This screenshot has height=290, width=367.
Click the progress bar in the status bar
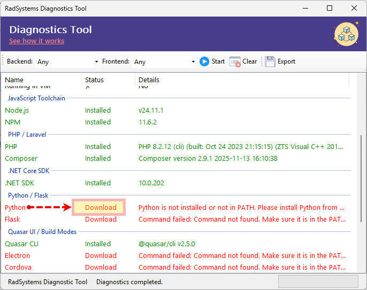[319, 282]
